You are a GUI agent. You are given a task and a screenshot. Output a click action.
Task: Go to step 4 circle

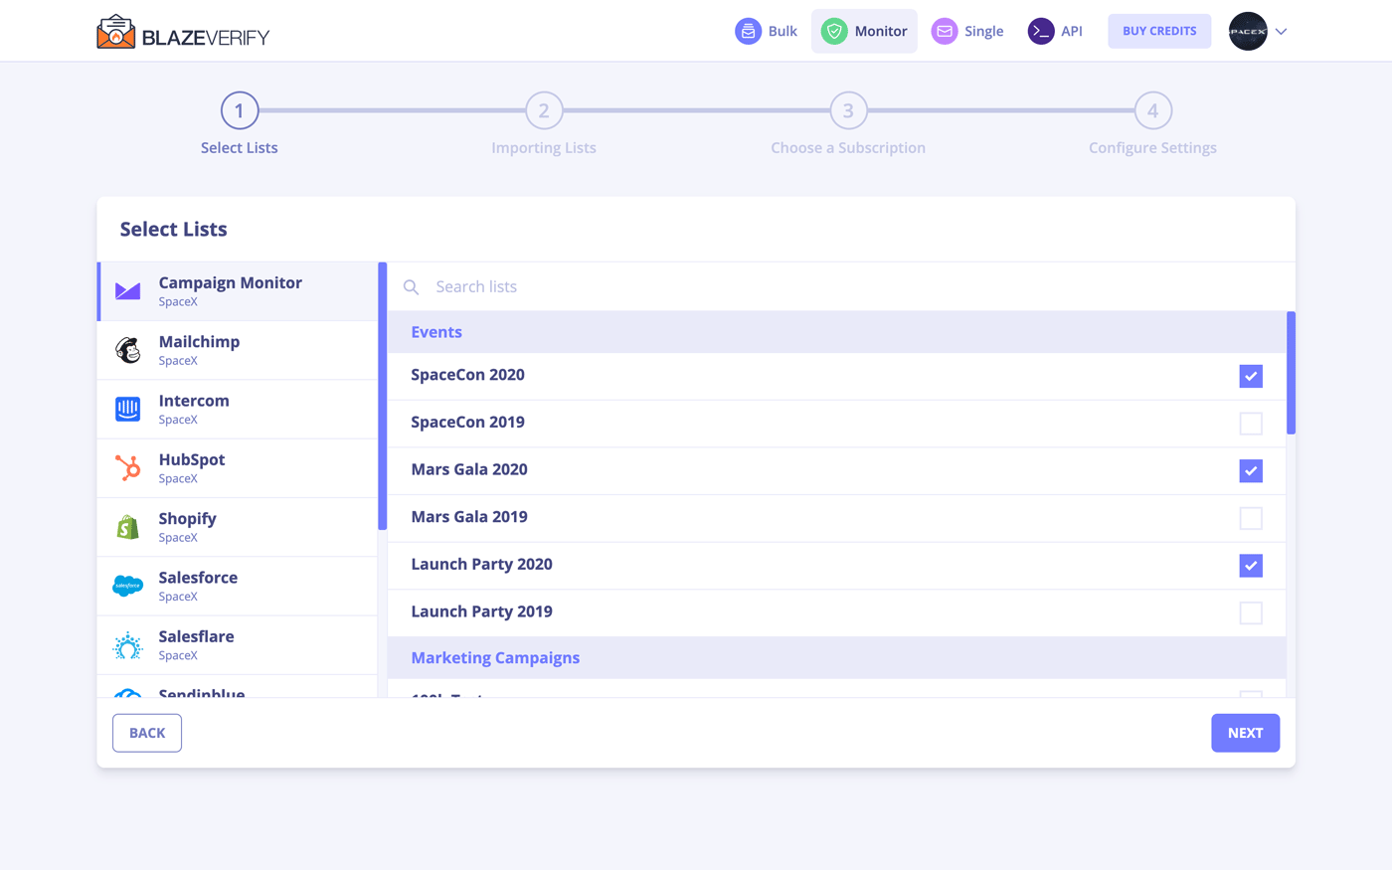1153,110
